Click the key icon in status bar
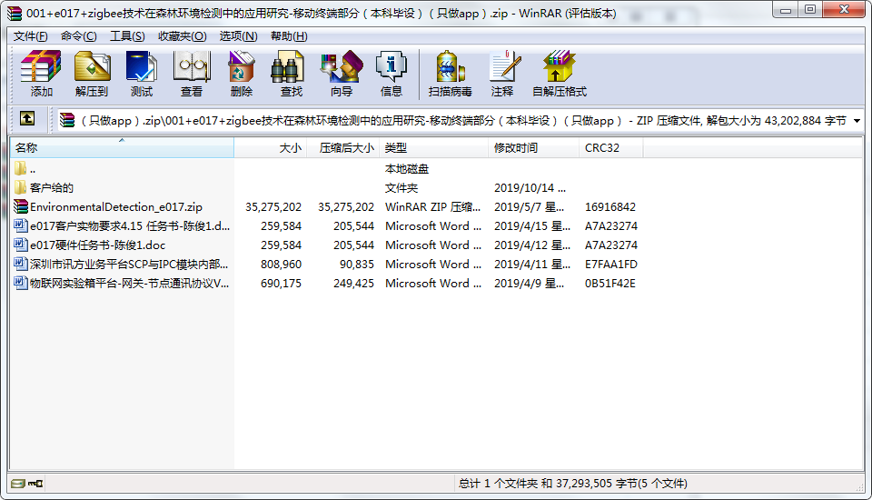872x500 pixels. click(35, 484)
